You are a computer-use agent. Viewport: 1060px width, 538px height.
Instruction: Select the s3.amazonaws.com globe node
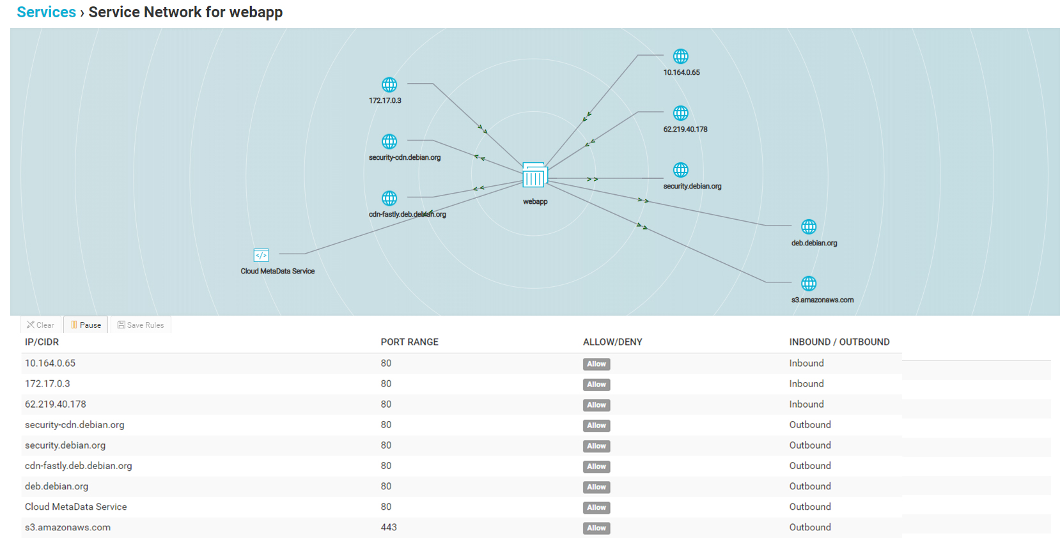[x=809, y=283]
